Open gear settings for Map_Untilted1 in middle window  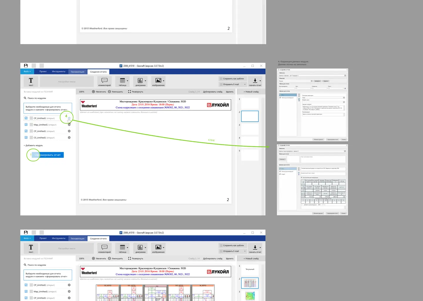click(x=69, y=125)
